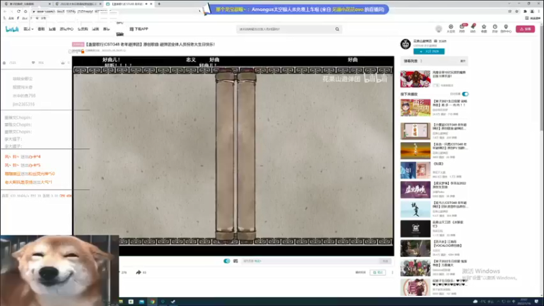Screen dimensions: 544x306
Task: Click the search magnifier icon
Action: point(337,29)
